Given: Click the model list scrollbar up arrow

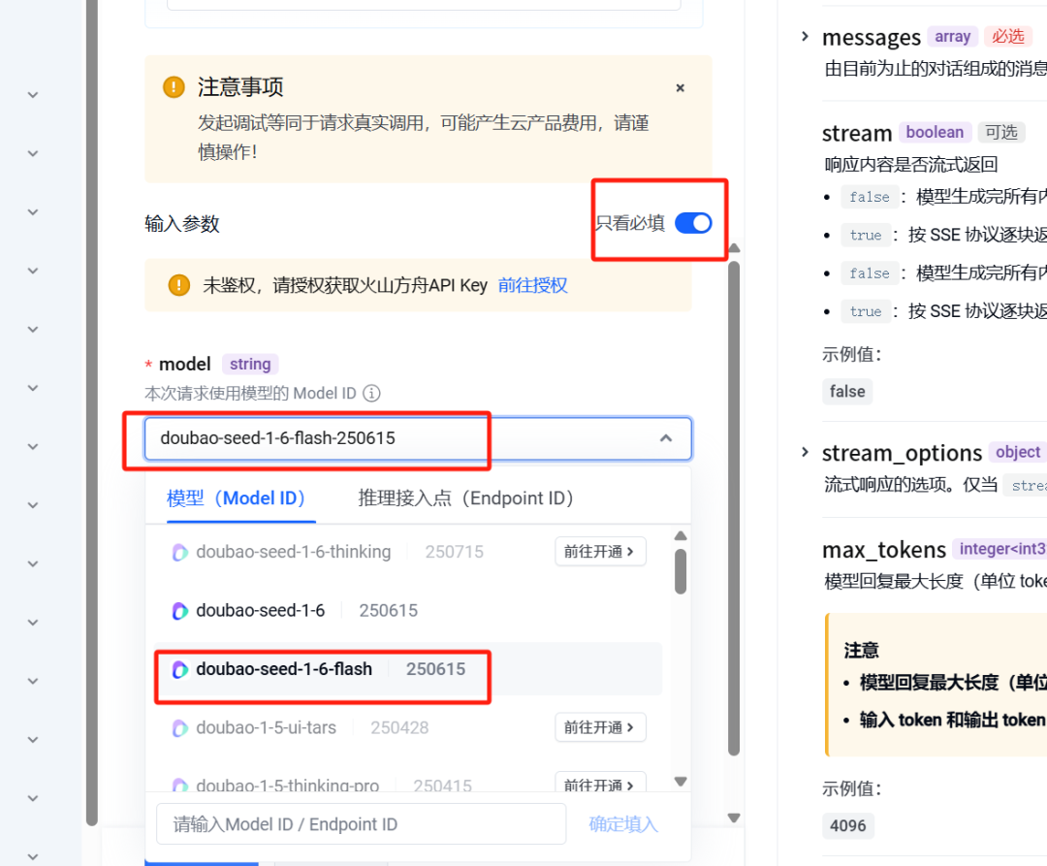Looking at the screenshot, I should [x=681, y=536].
